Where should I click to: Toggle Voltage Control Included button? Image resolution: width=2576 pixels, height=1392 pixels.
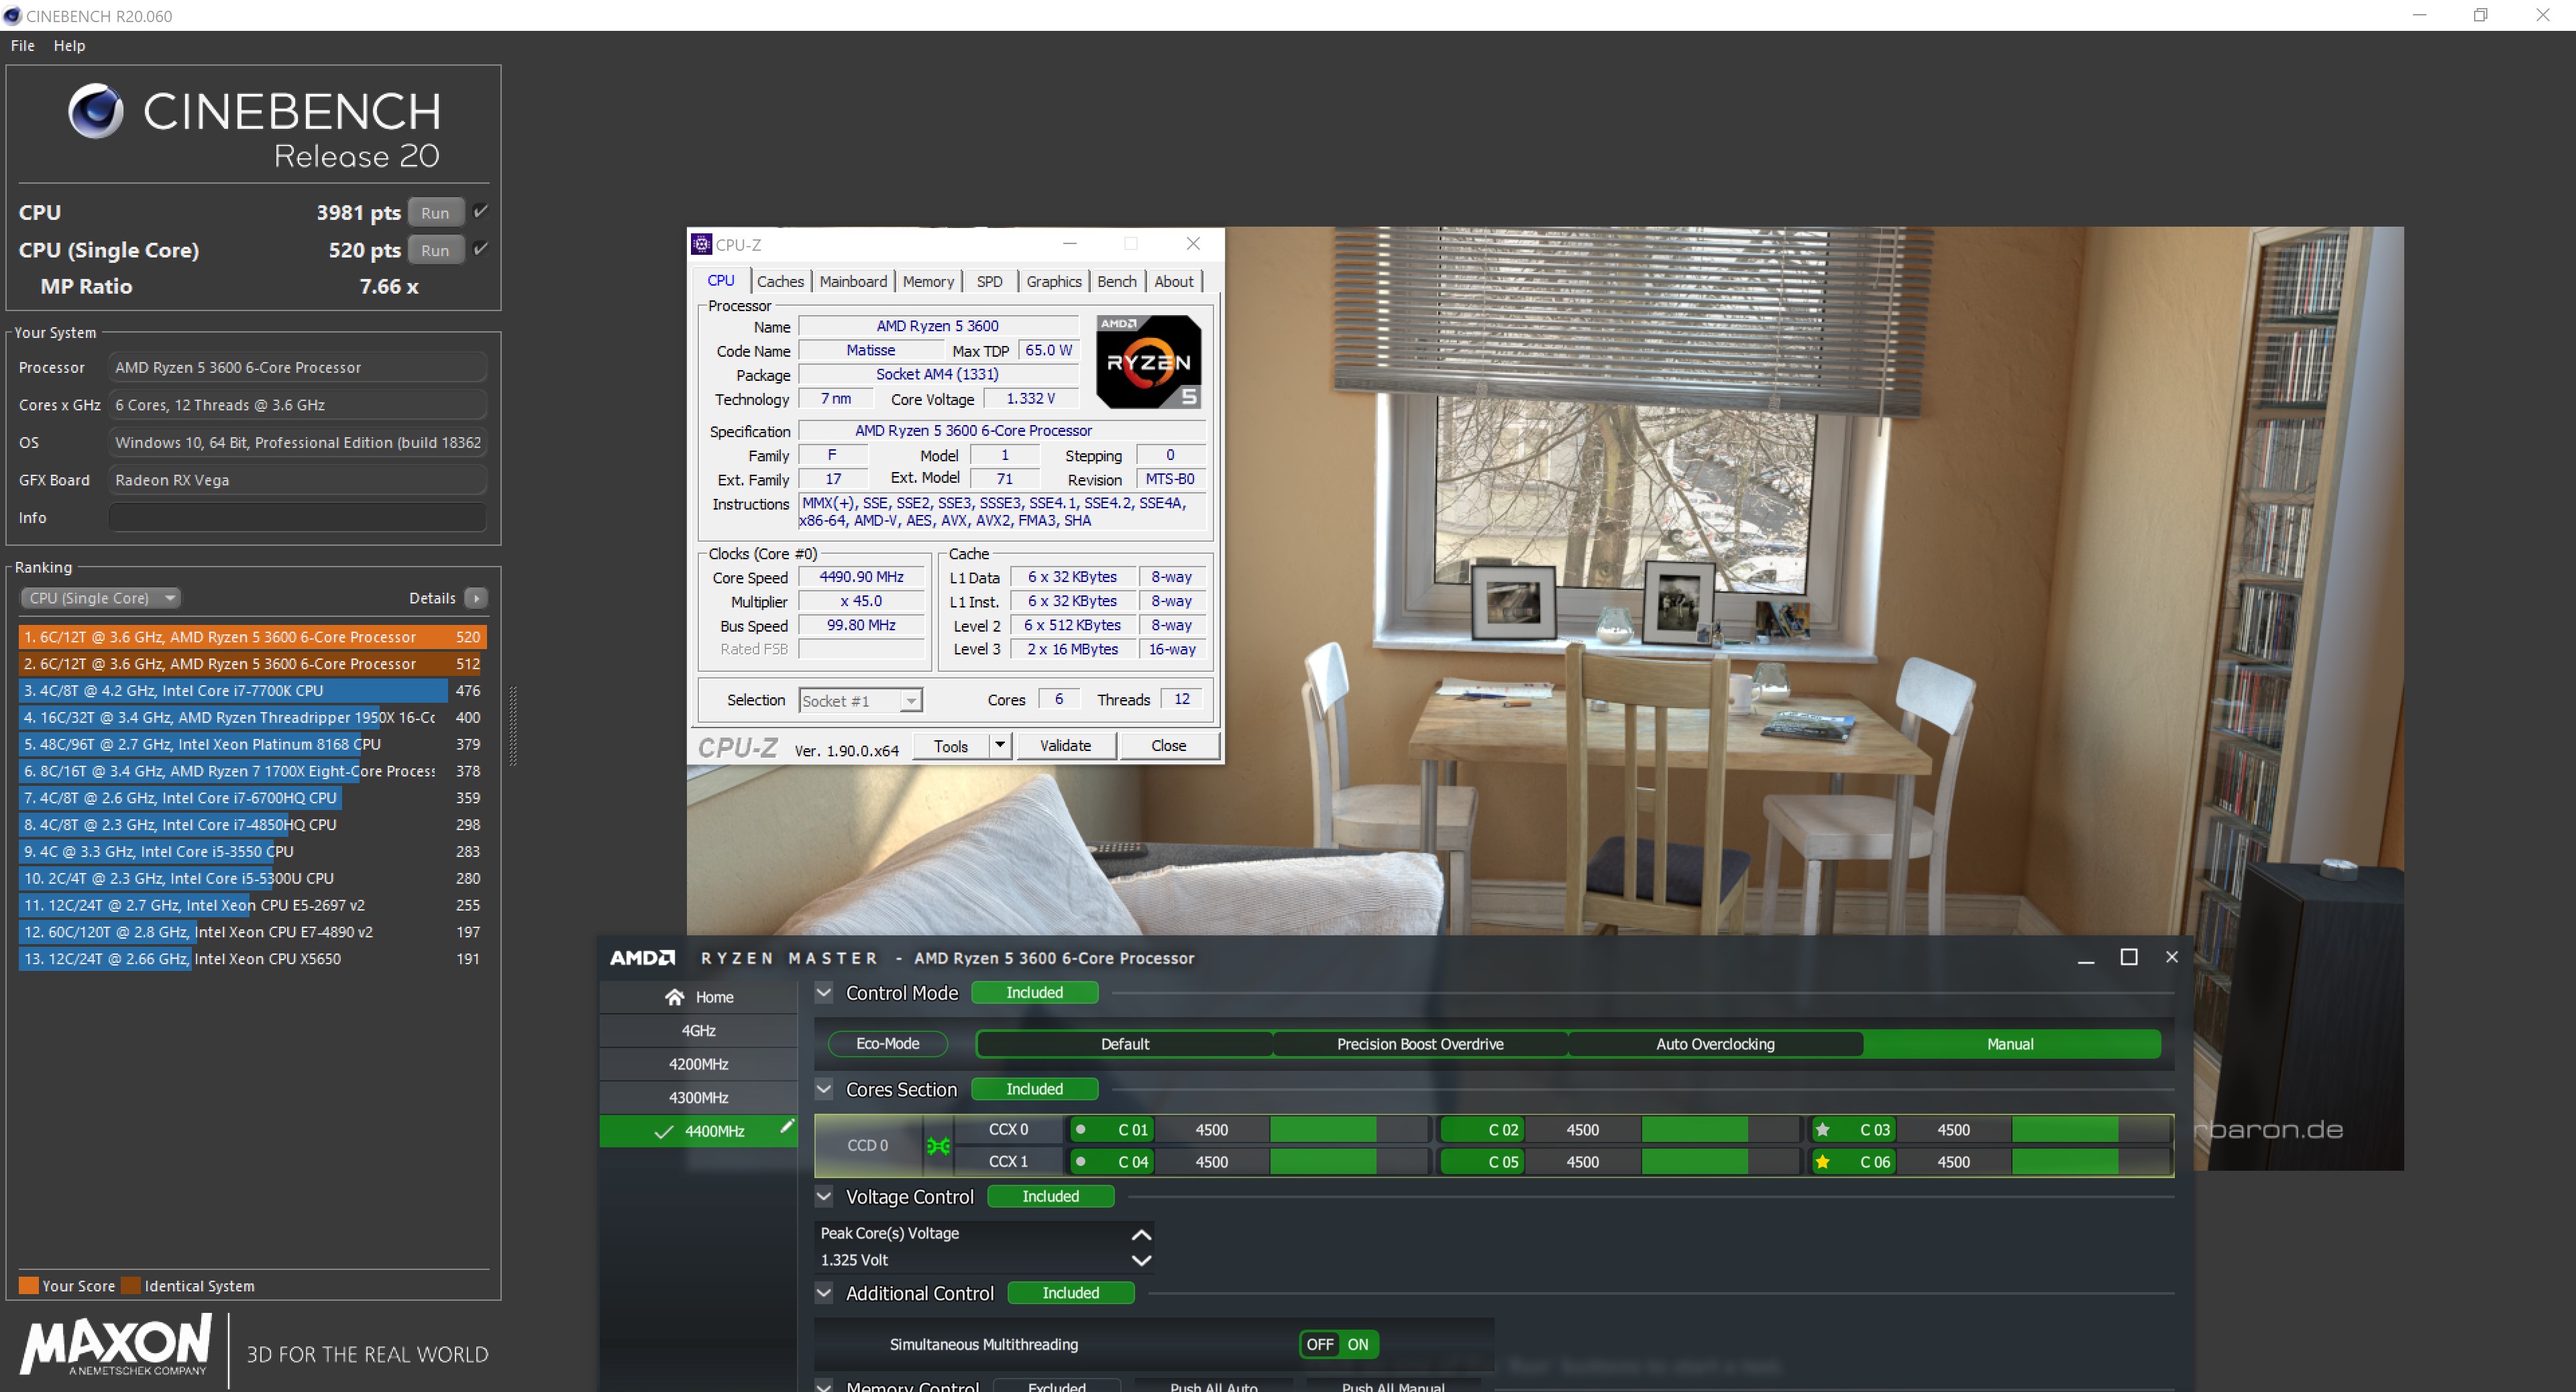click(x=1050, y=1196)
